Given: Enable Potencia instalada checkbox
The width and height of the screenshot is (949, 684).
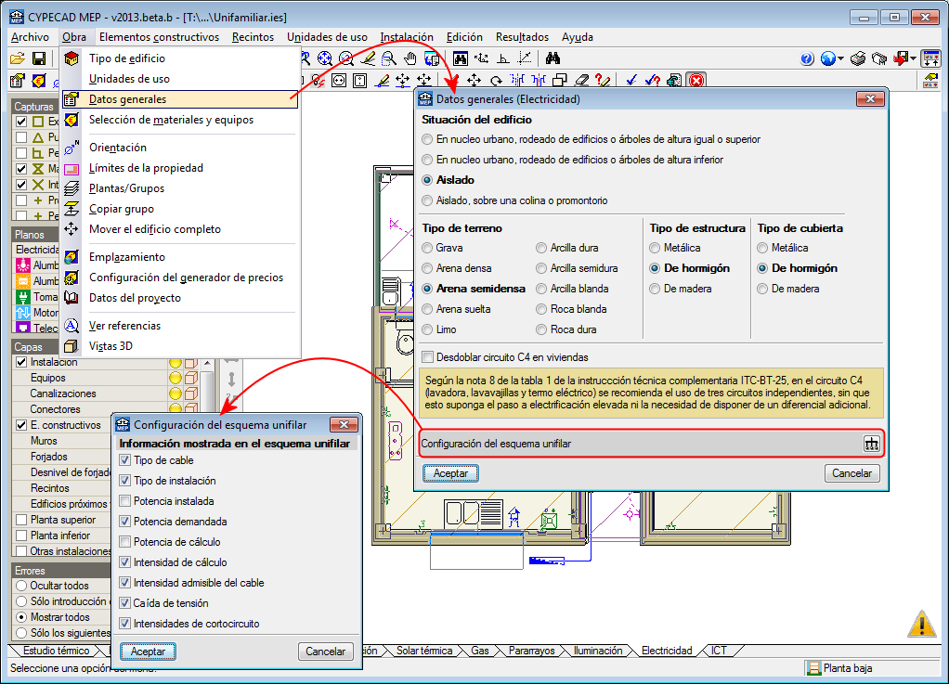Looking at the screenshot, I should click(x=125, y=501).
